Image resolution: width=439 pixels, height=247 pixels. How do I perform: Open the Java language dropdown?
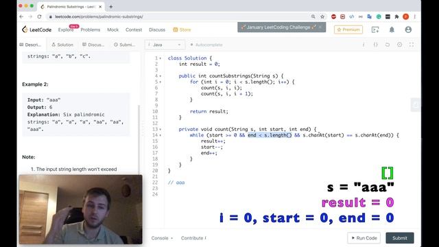pyautogui.click(x=165, y=45)
